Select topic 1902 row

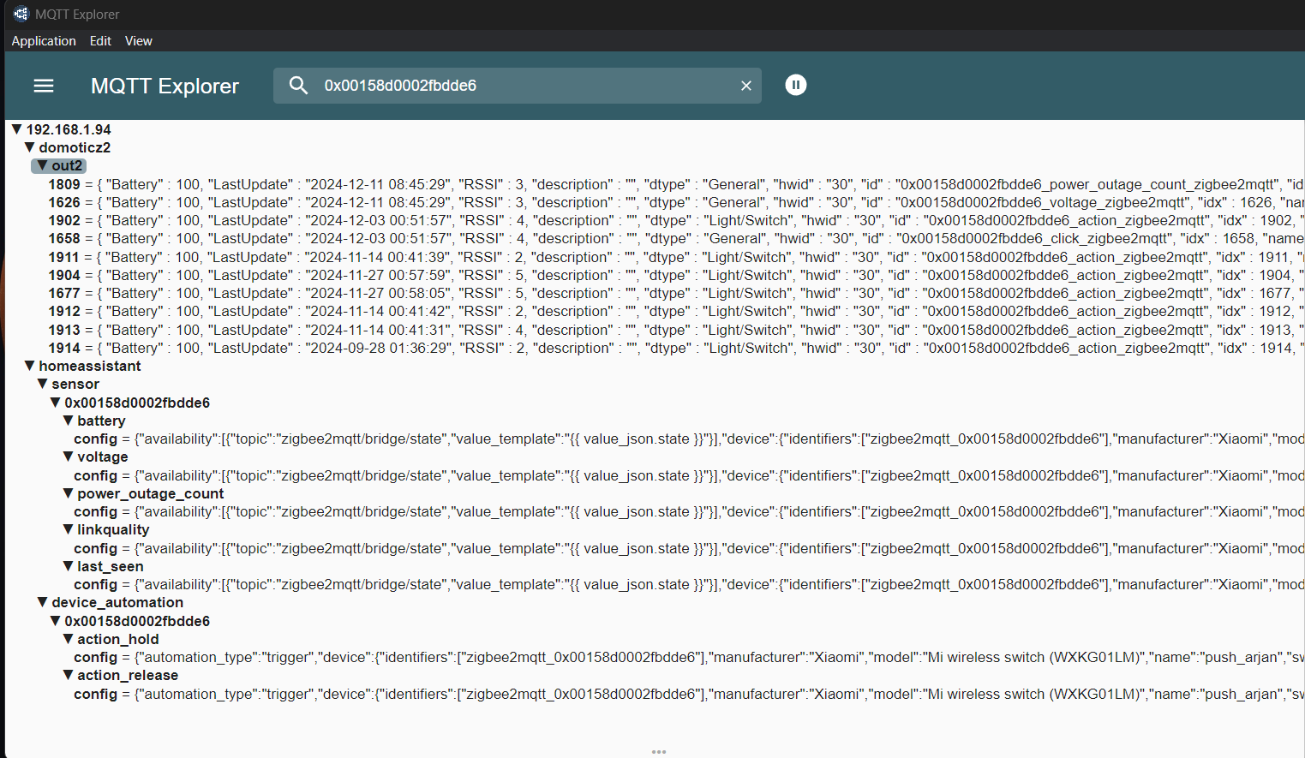coord(676,220)
